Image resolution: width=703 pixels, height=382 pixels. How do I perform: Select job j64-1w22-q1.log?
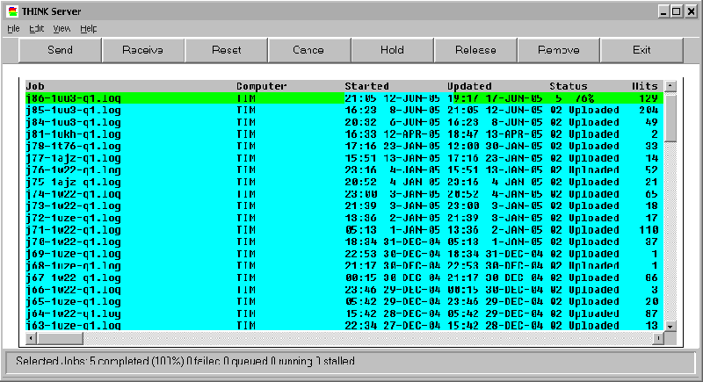pyautogui.click(x=344, y=314)
